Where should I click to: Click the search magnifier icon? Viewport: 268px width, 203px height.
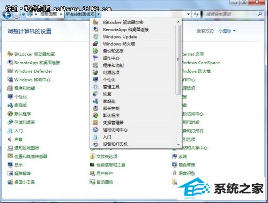[260, 14]
